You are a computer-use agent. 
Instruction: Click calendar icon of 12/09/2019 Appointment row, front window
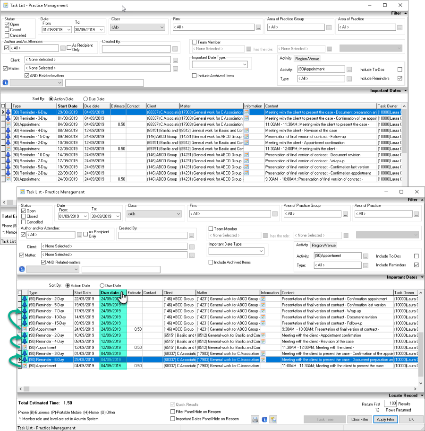25,347
